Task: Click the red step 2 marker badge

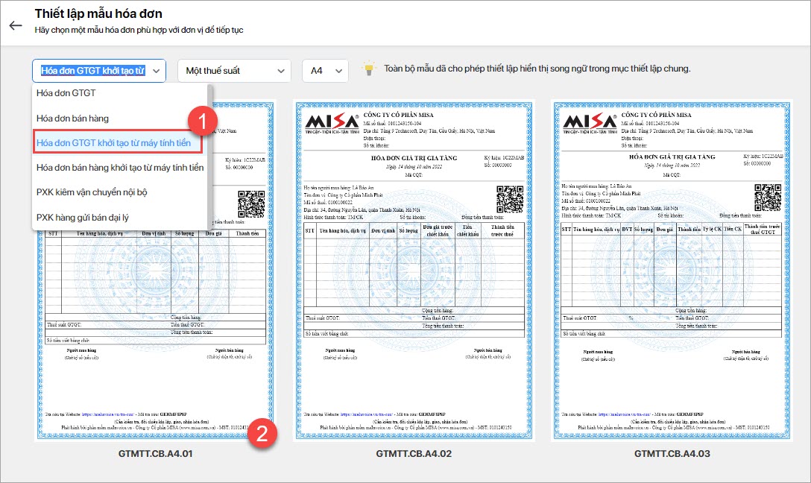Action: click(262, 433)
